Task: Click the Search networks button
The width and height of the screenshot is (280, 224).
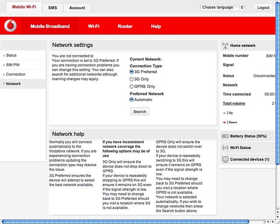Action: (x=140, y=111)
